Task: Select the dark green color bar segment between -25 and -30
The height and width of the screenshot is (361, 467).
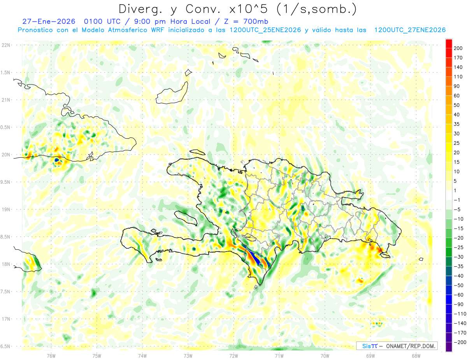Action: click(x=449, y=252)
